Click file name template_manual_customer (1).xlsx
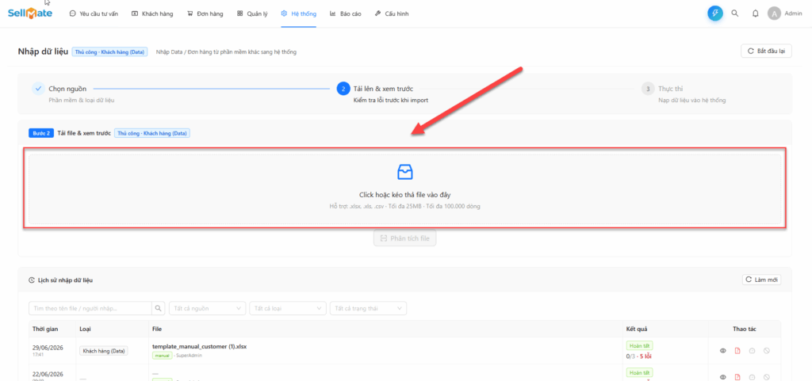 (x=199, y=346)
